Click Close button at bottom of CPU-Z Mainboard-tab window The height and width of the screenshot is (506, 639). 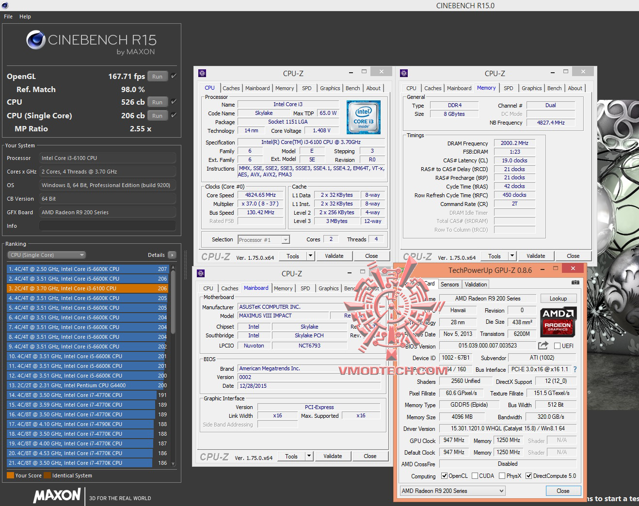coord(370,456)
